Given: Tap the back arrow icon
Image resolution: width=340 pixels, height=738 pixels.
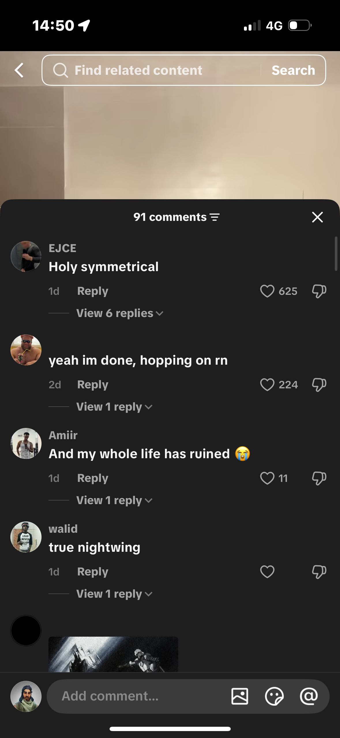Looking at the screenshot, I should (x=19, y=70).
